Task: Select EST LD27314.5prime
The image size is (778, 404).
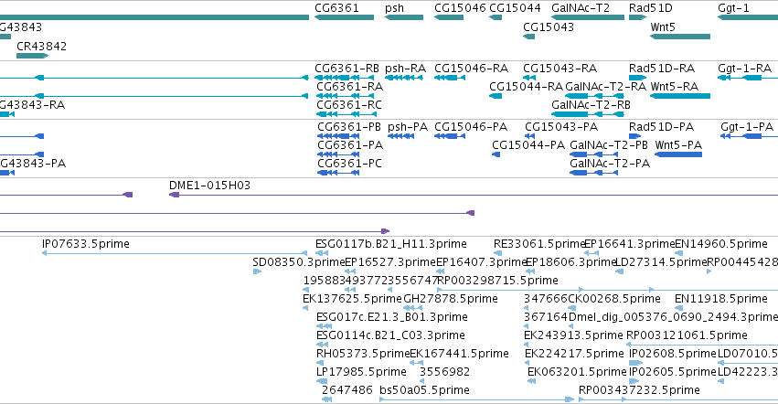Action: (619, 271)
